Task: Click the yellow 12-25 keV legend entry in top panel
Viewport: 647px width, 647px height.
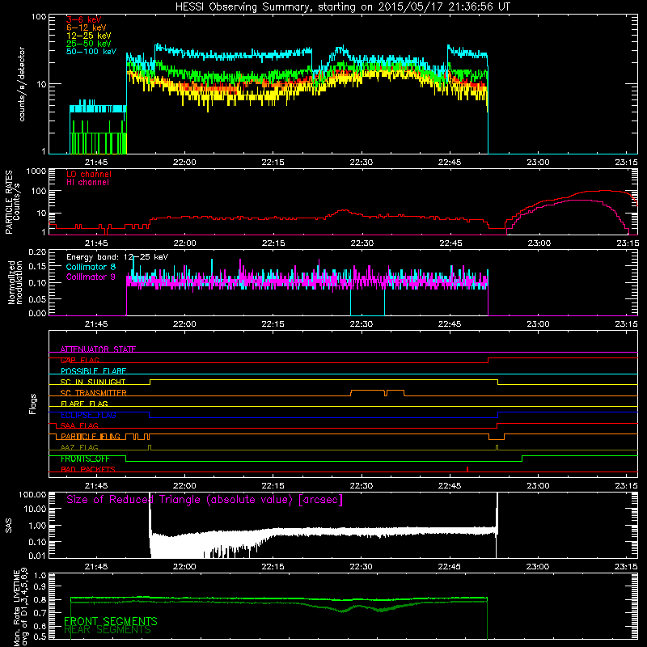Action: pyautogui.click(x=88, y=36)
